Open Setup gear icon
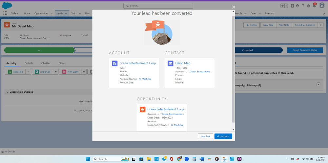The width and height of the screenshot is (328, 163). [308, 6]
